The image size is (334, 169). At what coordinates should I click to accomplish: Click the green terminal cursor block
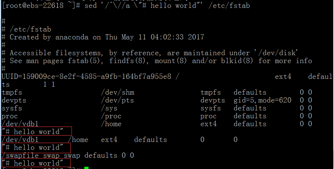click(x=86, y=168)
